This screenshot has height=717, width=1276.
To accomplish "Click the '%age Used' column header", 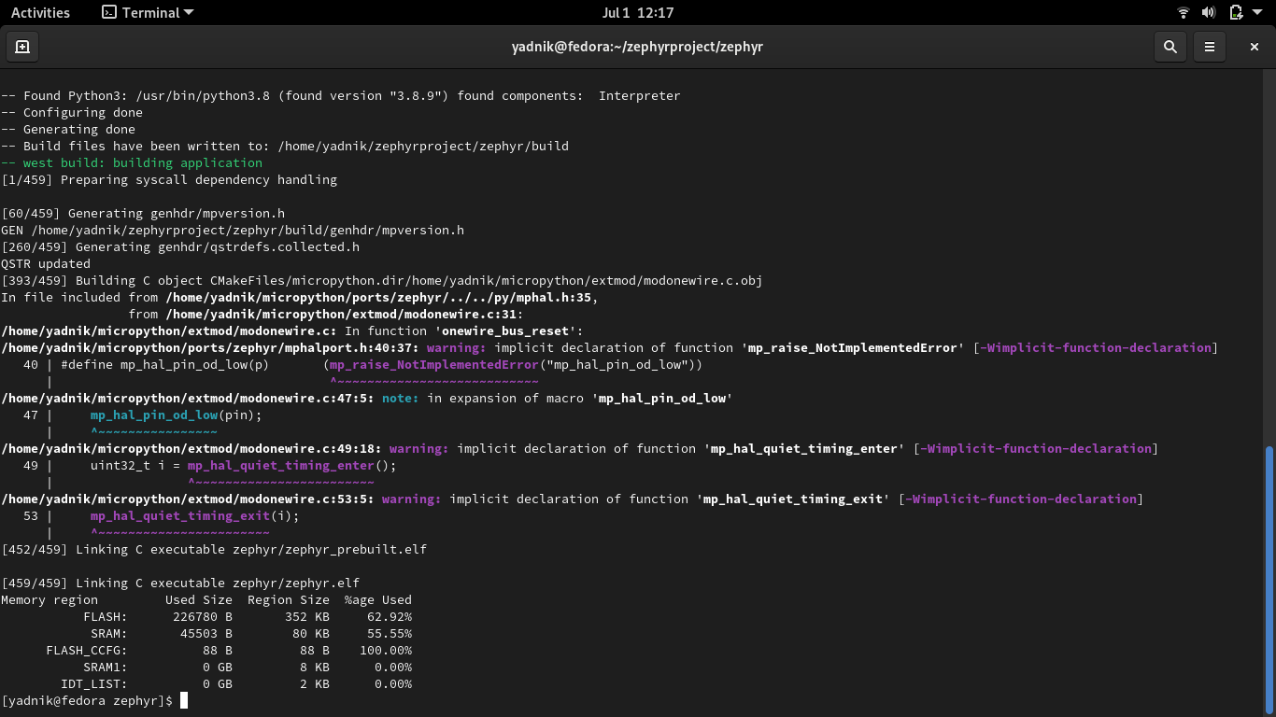I will coord(378,599).
